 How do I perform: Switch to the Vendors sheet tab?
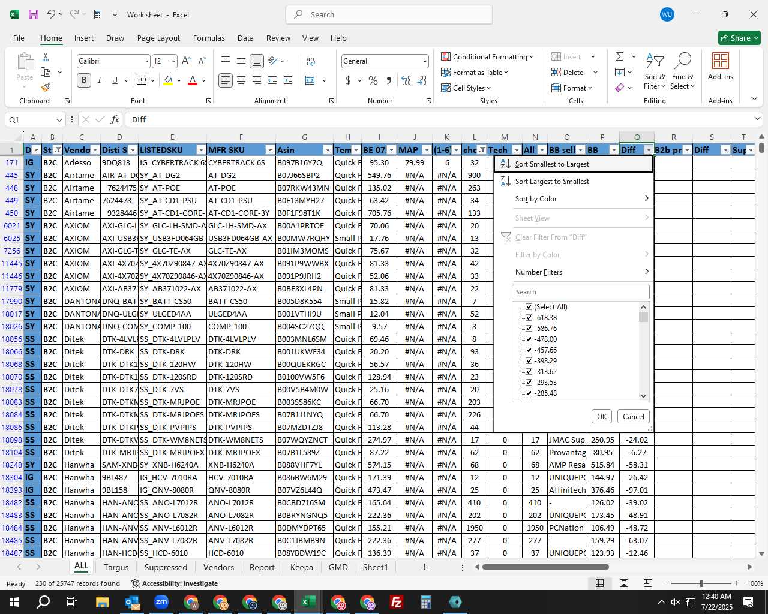pyautogui.click(x=218, y=567)
